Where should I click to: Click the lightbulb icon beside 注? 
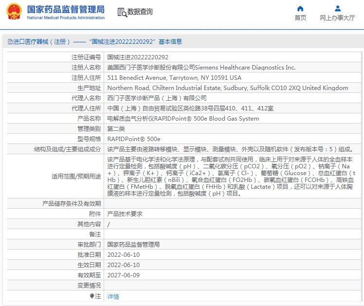(92, 296)
